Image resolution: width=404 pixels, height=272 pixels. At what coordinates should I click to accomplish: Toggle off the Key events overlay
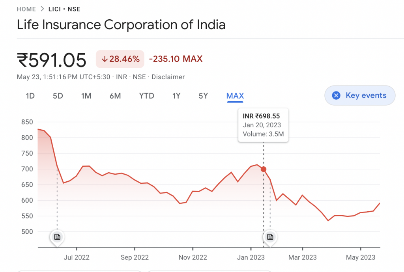[x=359, y=95]
